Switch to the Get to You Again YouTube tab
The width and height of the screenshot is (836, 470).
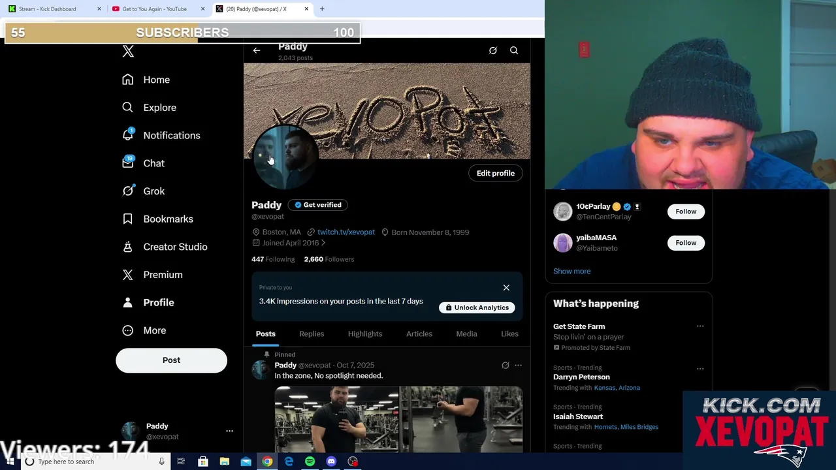[159, 9]
